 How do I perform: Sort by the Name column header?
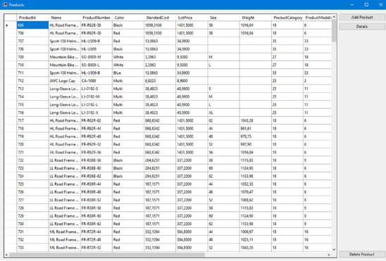(x=65, y=18)
